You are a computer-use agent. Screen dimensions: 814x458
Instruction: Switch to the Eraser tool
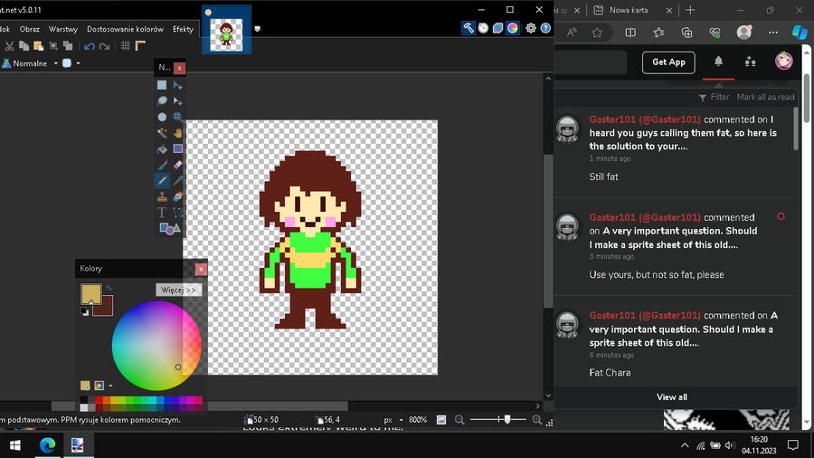click(x=177, y=165)
